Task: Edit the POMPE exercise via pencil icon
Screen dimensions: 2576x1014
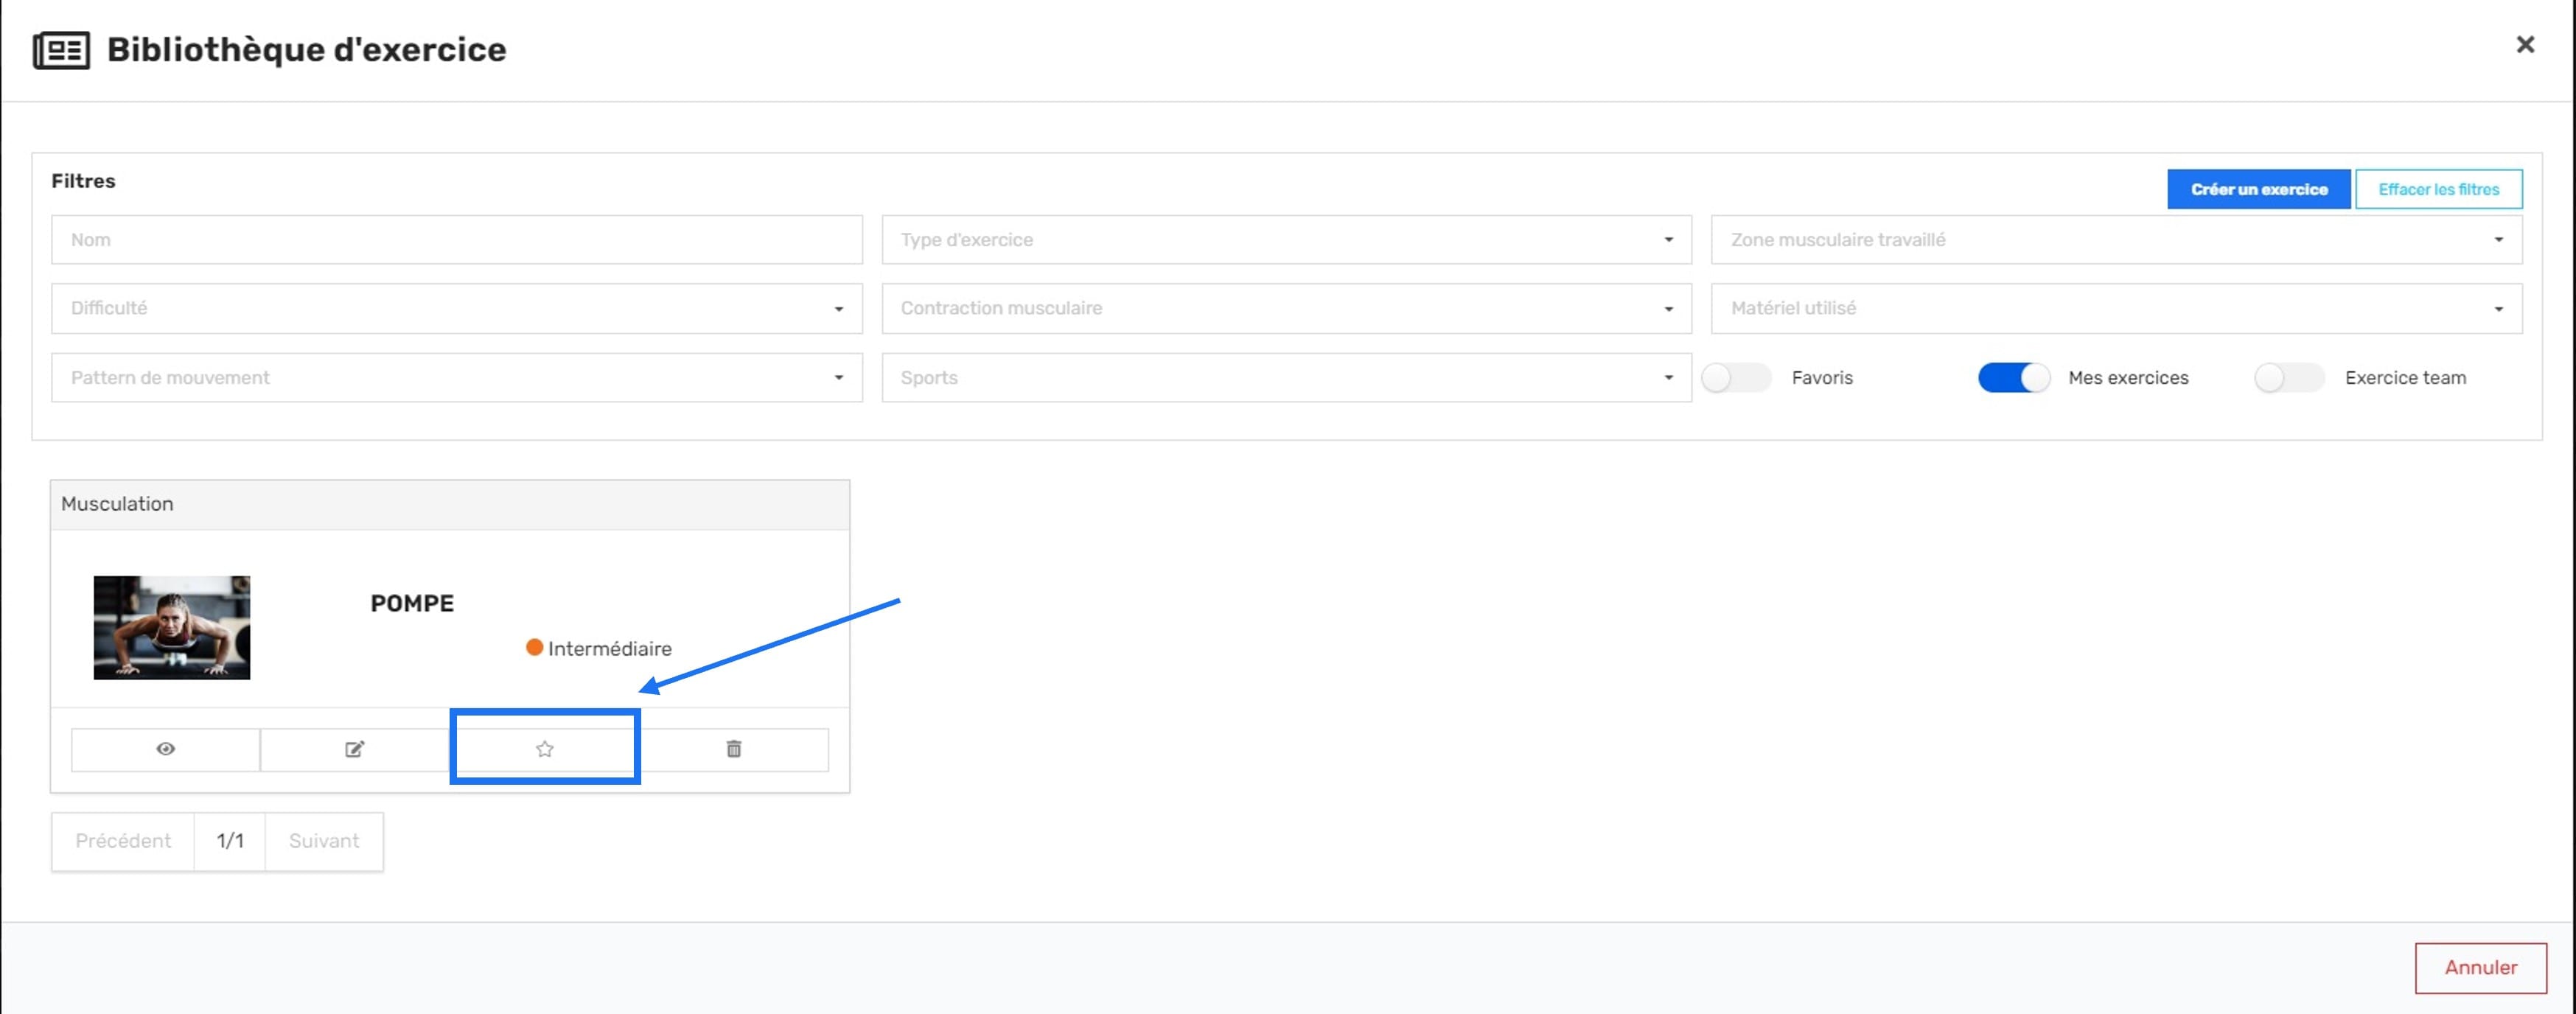Action: click(354, 749)
